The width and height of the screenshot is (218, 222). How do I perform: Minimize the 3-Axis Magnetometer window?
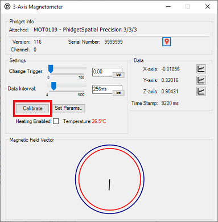coord(168,7)
